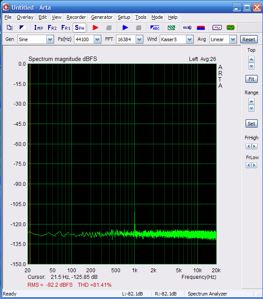Click the Reset button

coord(249,39)
